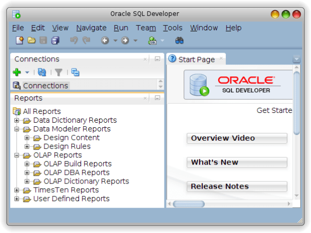The image size is (311, 233).
Task: Open the Tools menu
Action: click(173, 28)
